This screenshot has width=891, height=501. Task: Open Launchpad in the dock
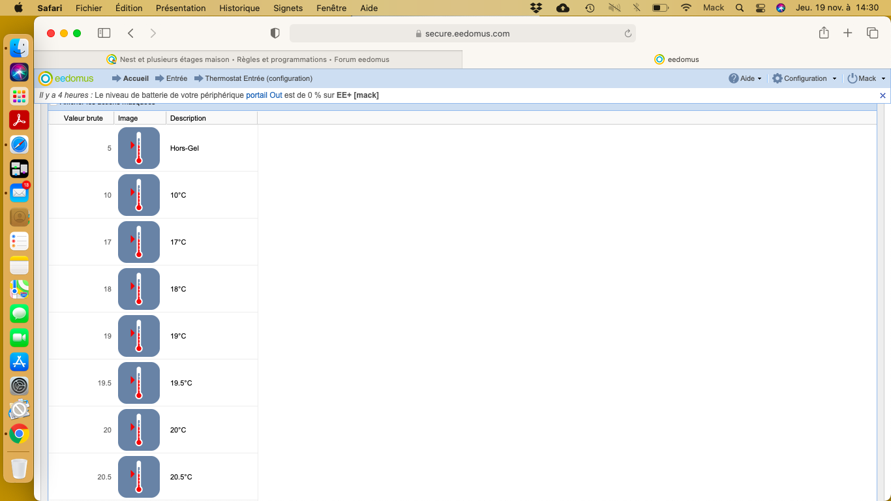19,96
